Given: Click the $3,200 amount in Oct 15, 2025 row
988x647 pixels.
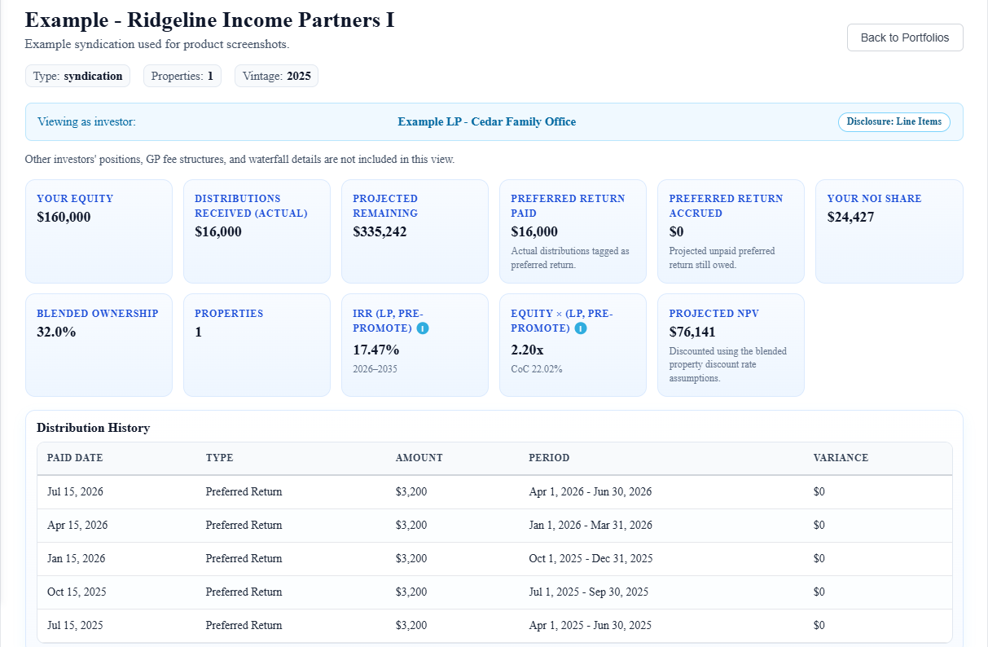Looking at the screenshot, I should pyautogui.click(x=411, y=592).
